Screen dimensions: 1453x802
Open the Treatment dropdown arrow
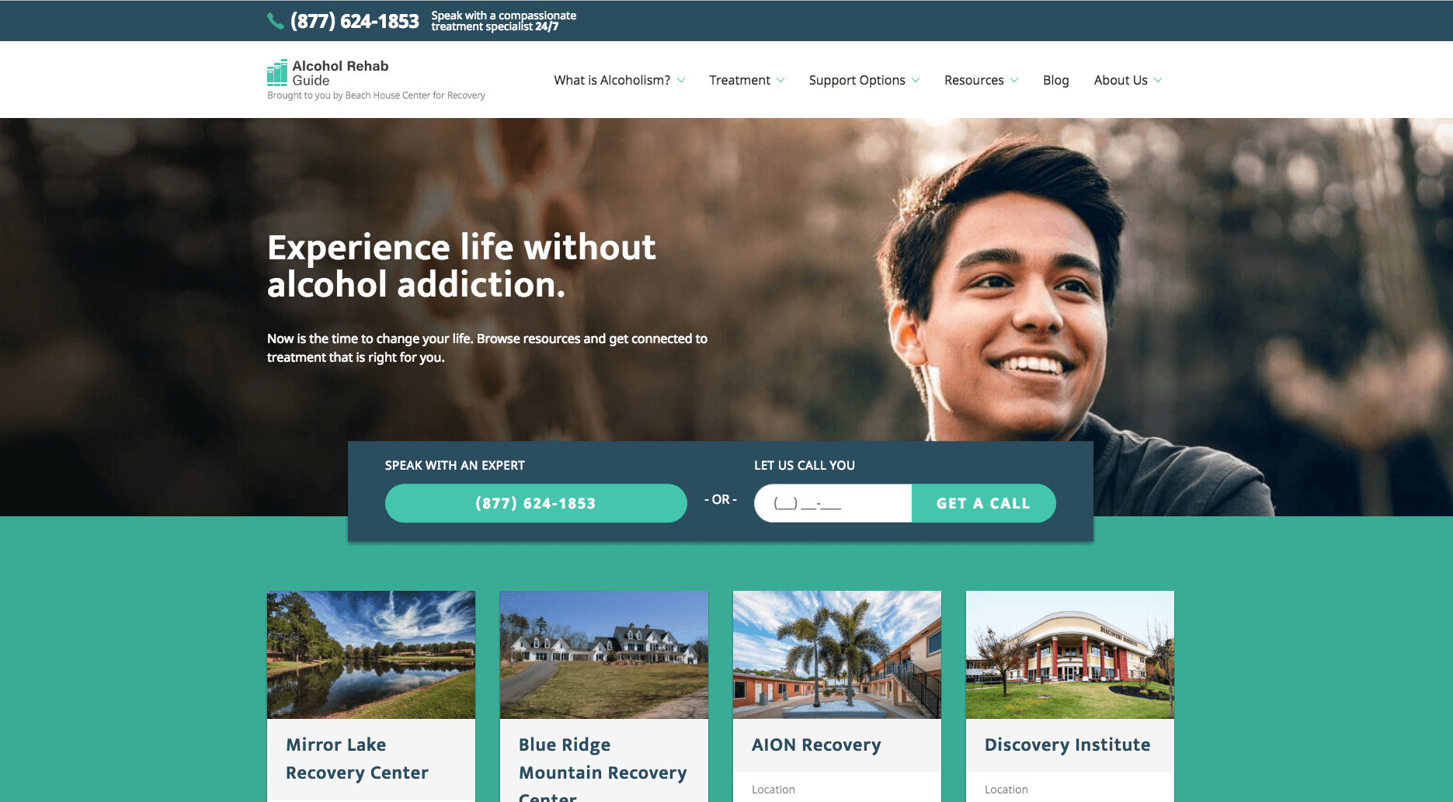point(780,80)
